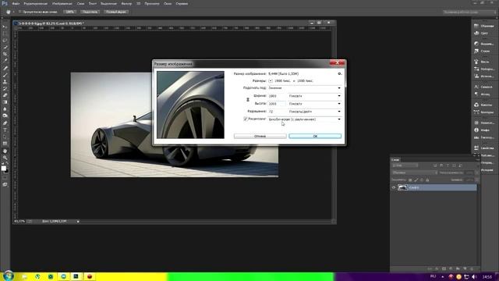
Task: Toggle the scroll-all-windows checkbox in the options bar
Action: tap(19, 12)
